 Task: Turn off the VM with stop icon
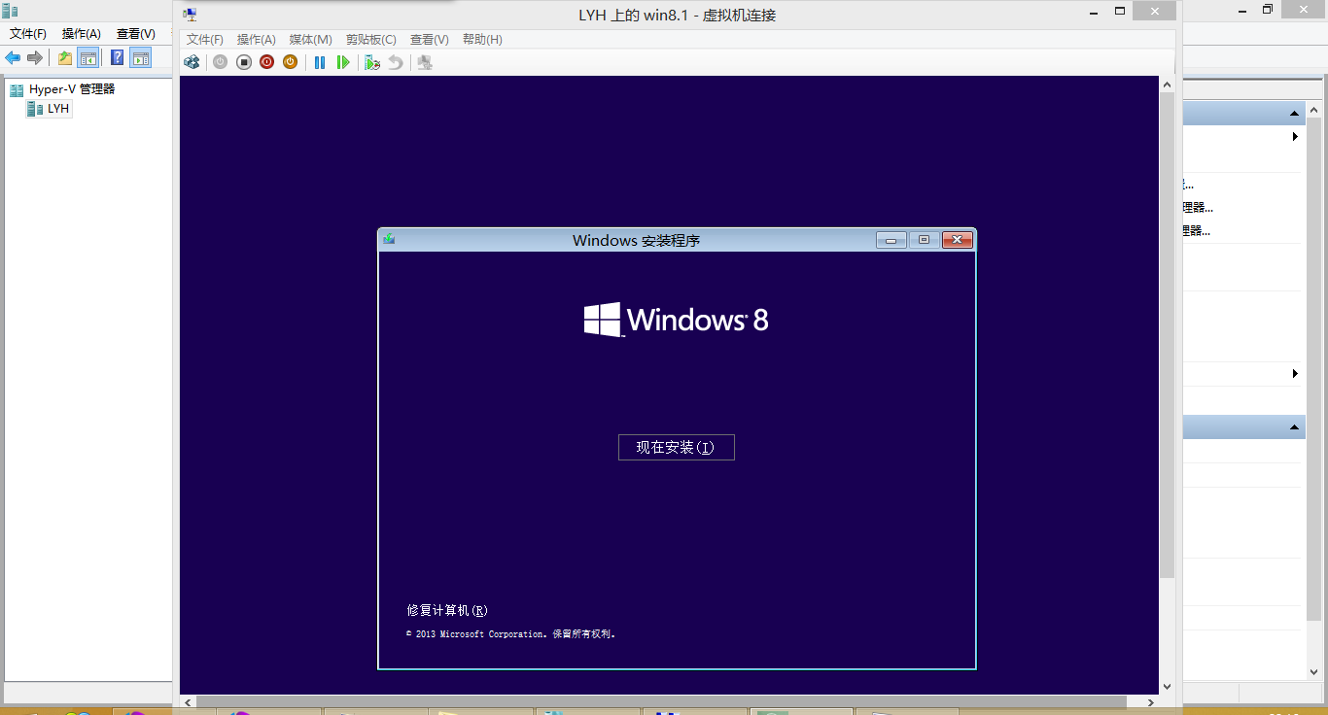coord(244,62)
